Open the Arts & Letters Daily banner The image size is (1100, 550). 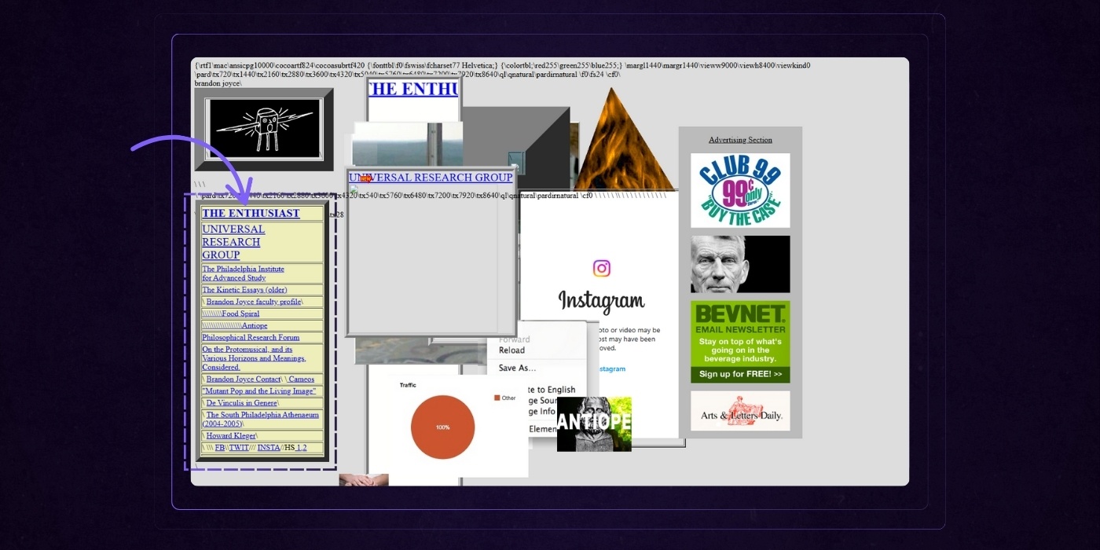[740, 411]
